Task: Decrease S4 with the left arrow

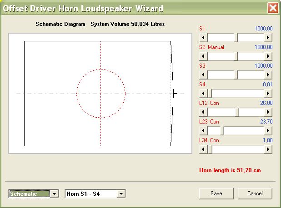Action: click(203, 94)
